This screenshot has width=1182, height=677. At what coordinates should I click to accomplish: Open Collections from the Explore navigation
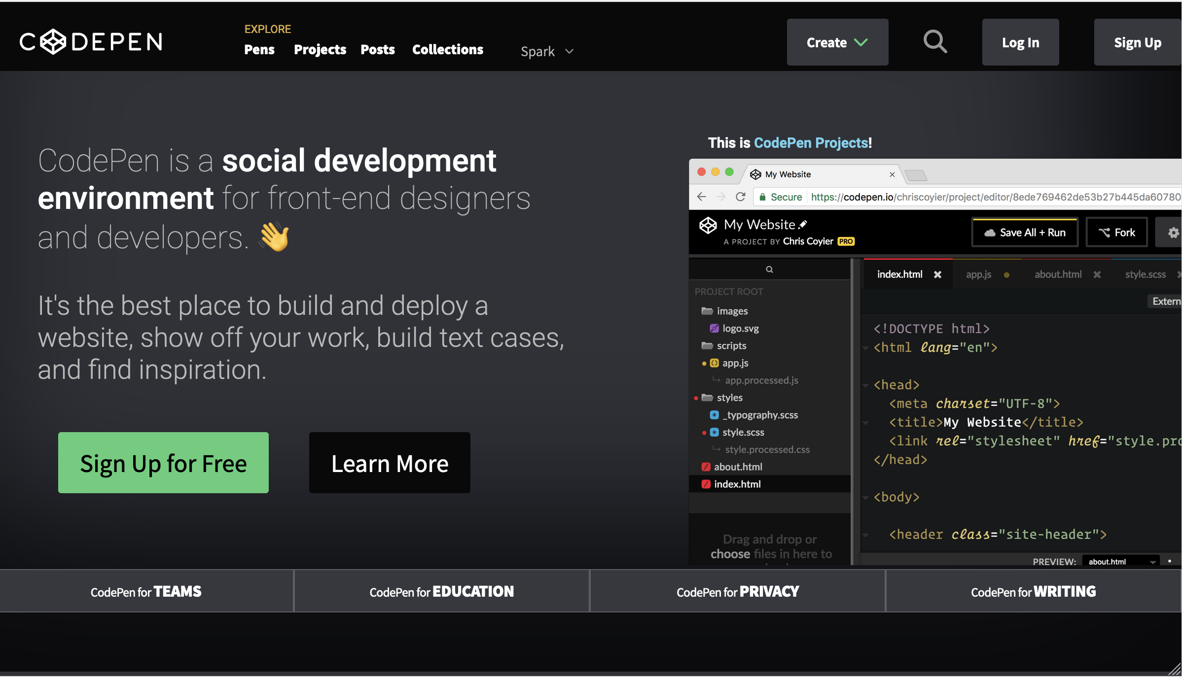pyautogui.click(x=447, y=49)
